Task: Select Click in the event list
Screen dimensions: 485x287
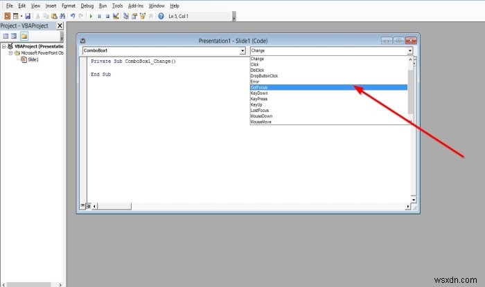Action: tap(329, 64)
